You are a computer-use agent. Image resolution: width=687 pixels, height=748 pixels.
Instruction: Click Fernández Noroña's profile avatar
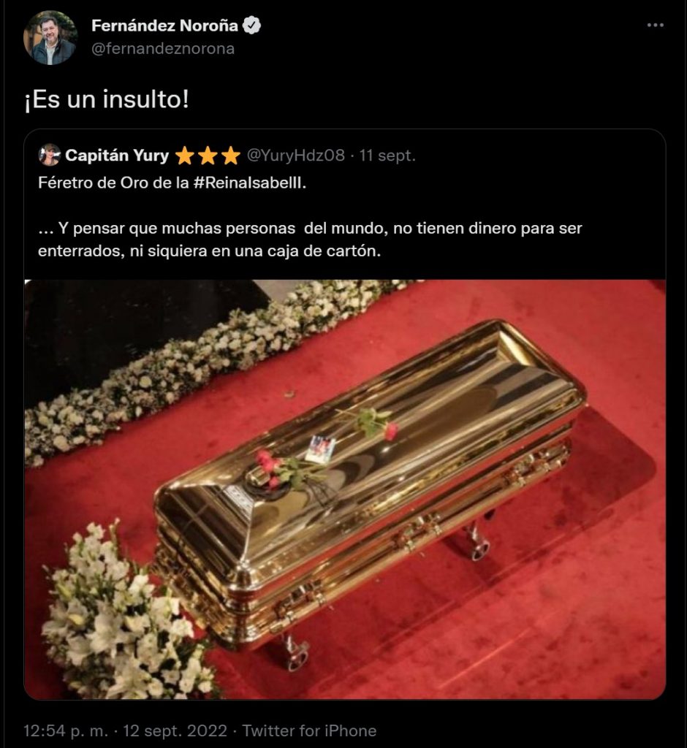point(50,38)
